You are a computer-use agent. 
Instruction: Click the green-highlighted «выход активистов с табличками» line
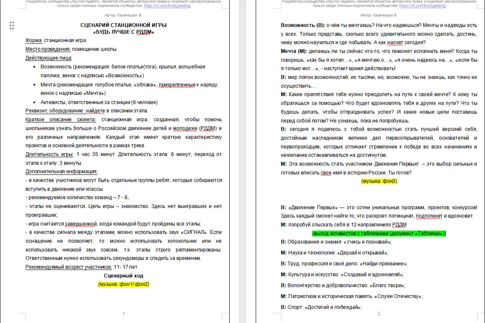point(379,234)
